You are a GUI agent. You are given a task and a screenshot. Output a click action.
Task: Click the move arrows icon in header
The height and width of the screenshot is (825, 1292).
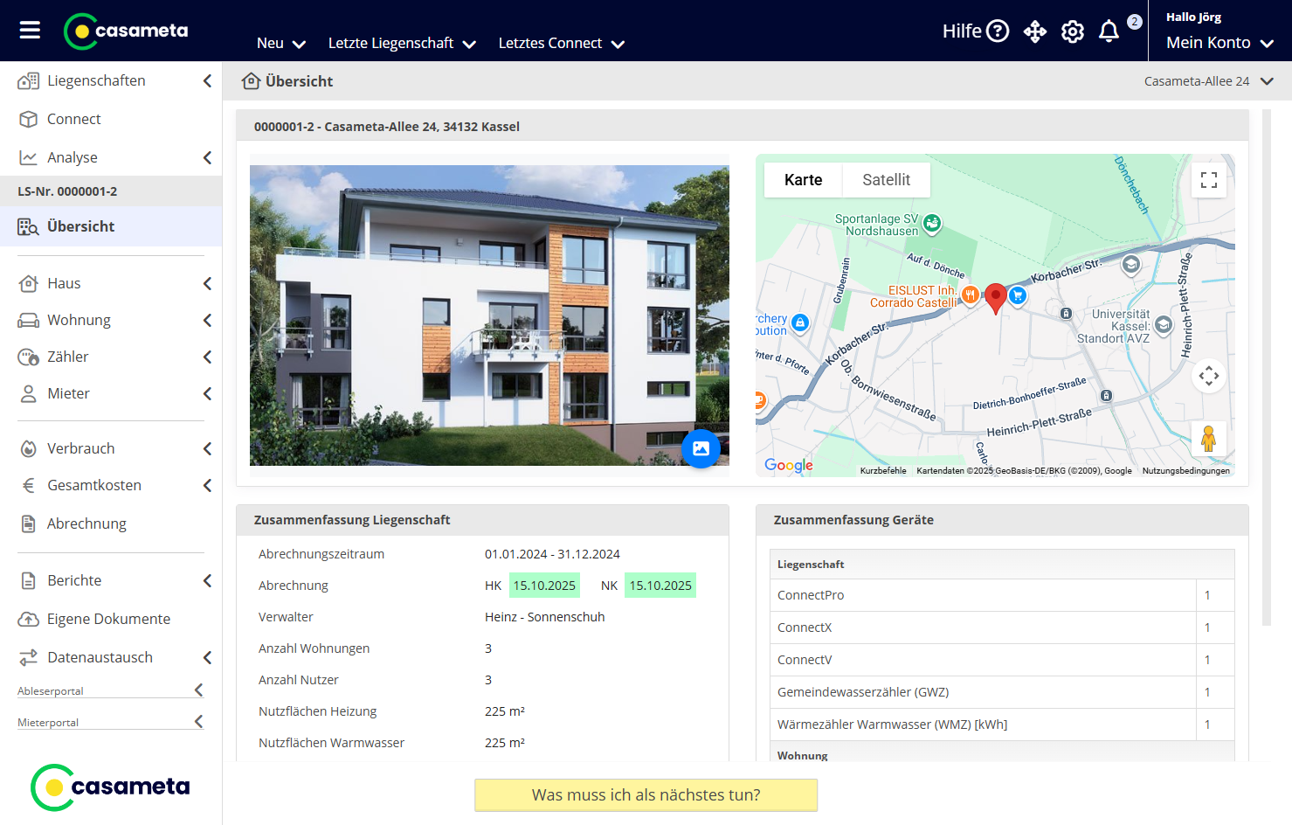[1034, 32]
